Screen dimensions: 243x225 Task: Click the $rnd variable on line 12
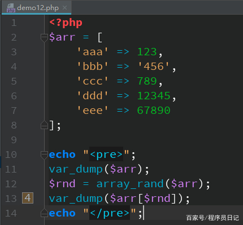coord(62,184)
